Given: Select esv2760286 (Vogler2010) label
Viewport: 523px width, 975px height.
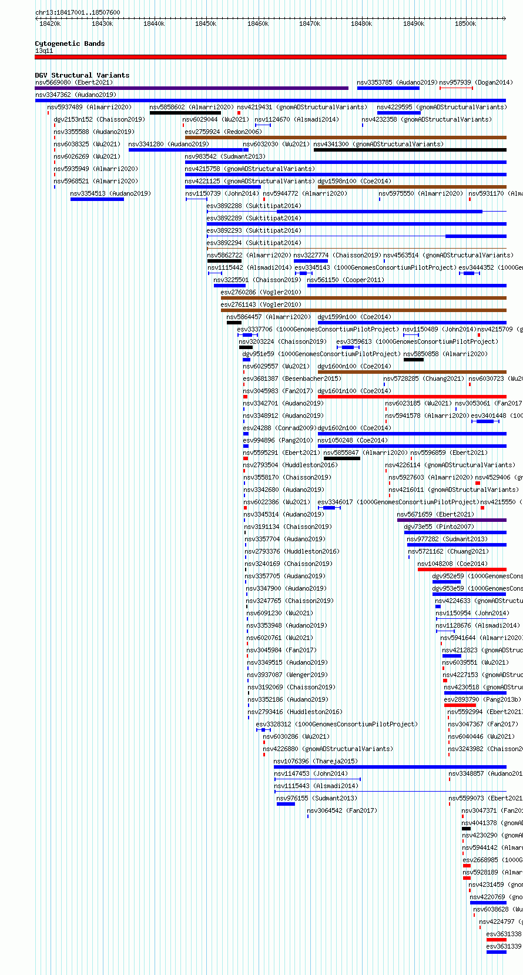Looking at the screenshot, I should point(261,292).
